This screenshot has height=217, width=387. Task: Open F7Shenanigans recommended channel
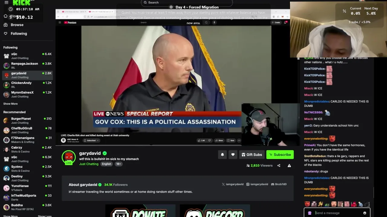[x=28, y=140]
